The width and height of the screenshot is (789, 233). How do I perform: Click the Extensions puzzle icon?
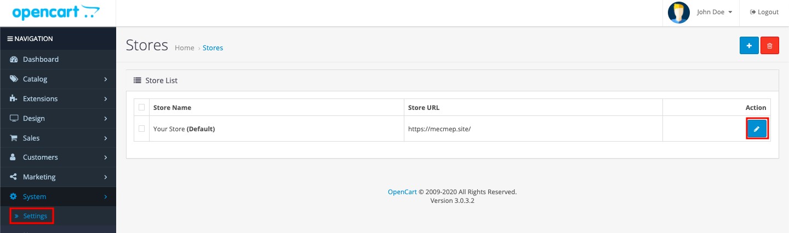coord(14,98)
